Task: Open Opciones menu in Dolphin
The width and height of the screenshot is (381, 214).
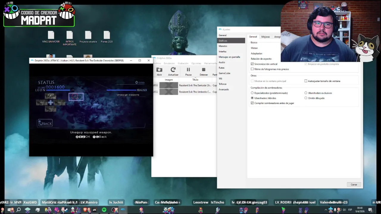Action: click(x=196, y=63)
